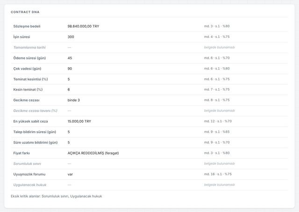Open source reference md. 4 · s.1 · %75
This screenshot has width=299, height=212.
(217, 36)
